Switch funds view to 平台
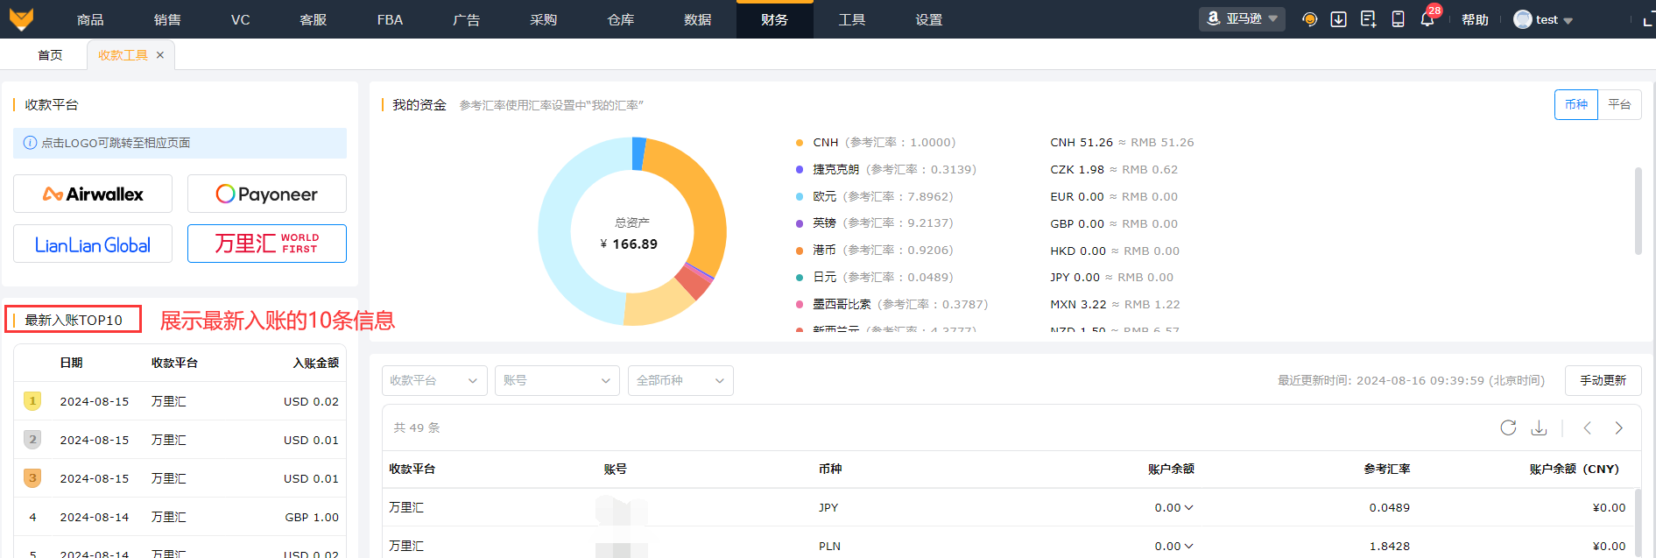This screenshot has height=558, width=1656. tap(1619, 104)
